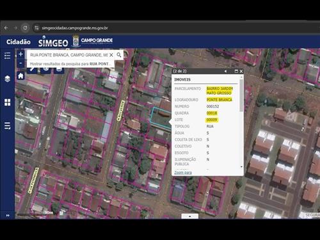Click the numero value 000152
Screen dimensions: 320x240
212,106
